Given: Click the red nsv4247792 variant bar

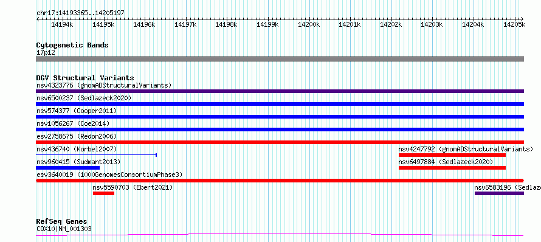Looking at the screenshot, I should pos(452,155).
